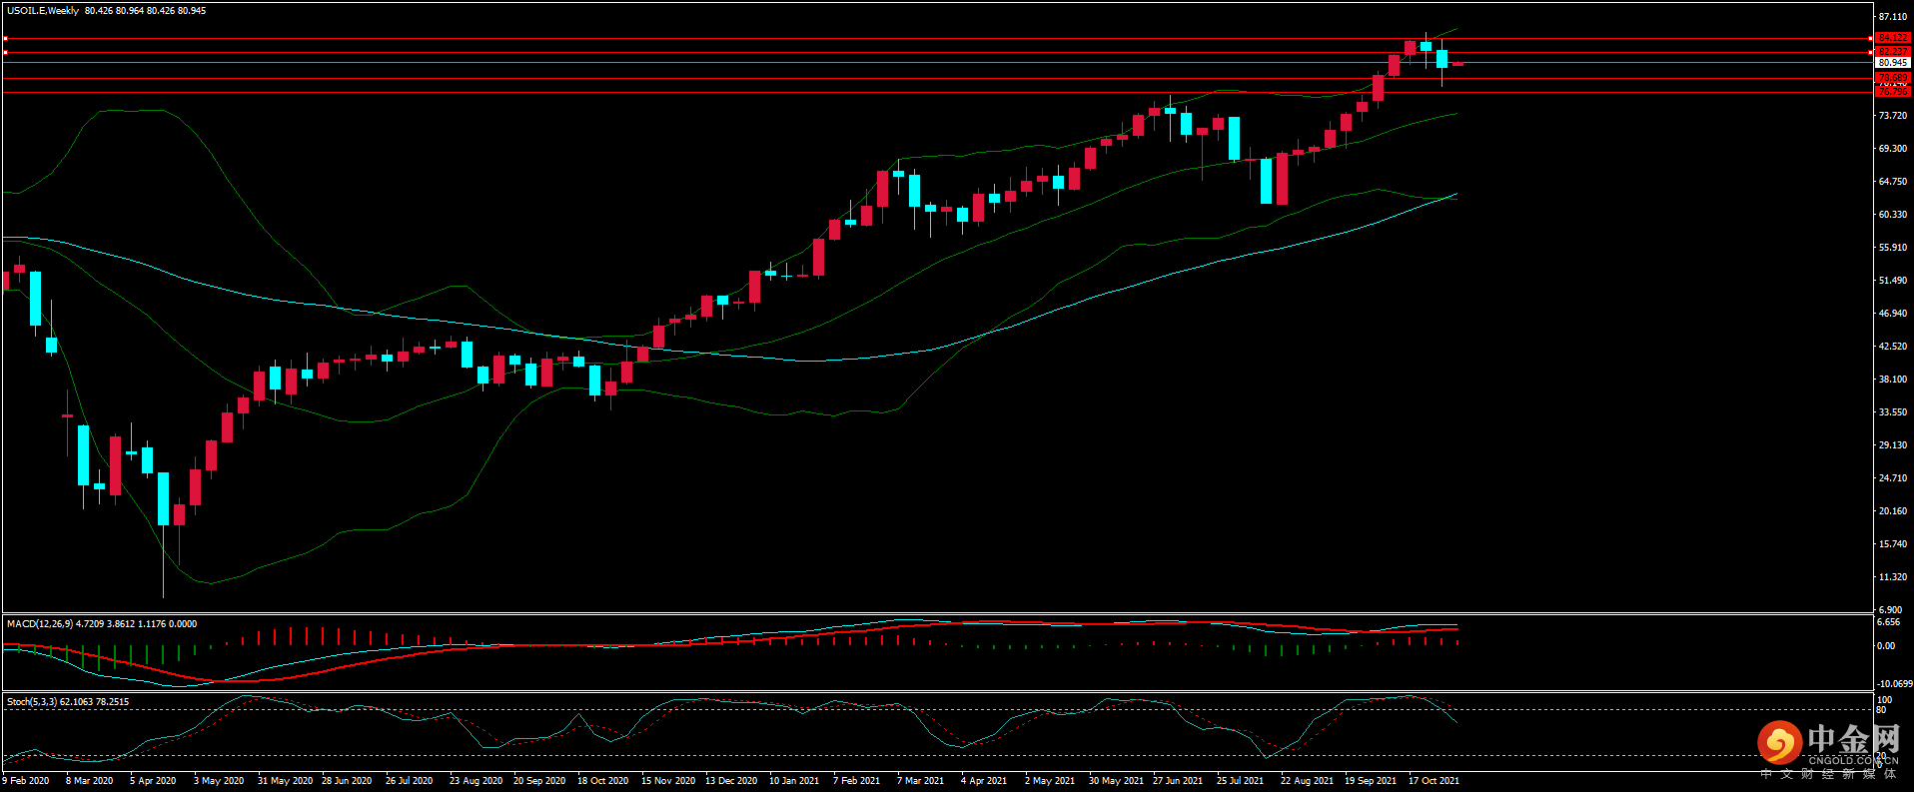Click the white 80.945 current price marker
This screenshot has height=792, width=1914.
[x=1892, y=62]
